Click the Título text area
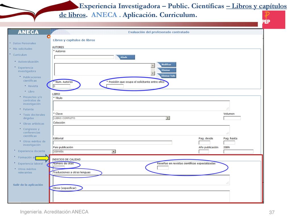 pyautogui.click(x=141, y=106)
